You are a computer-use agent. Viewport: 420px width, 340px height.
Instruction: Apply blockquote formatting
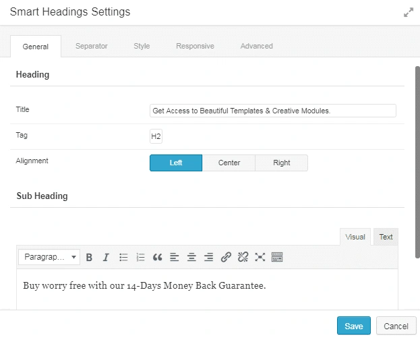158,257
